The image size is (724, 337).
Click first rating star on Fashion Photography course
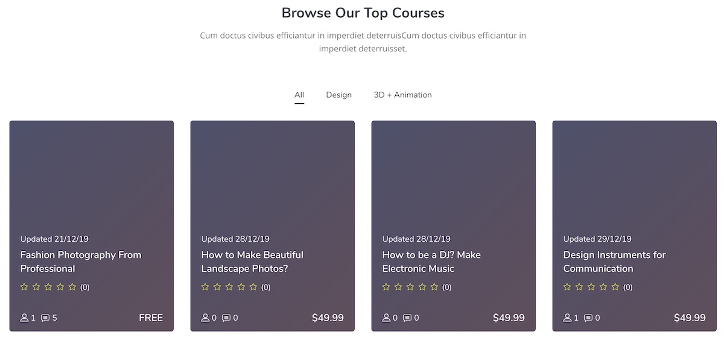pos(25,287)
